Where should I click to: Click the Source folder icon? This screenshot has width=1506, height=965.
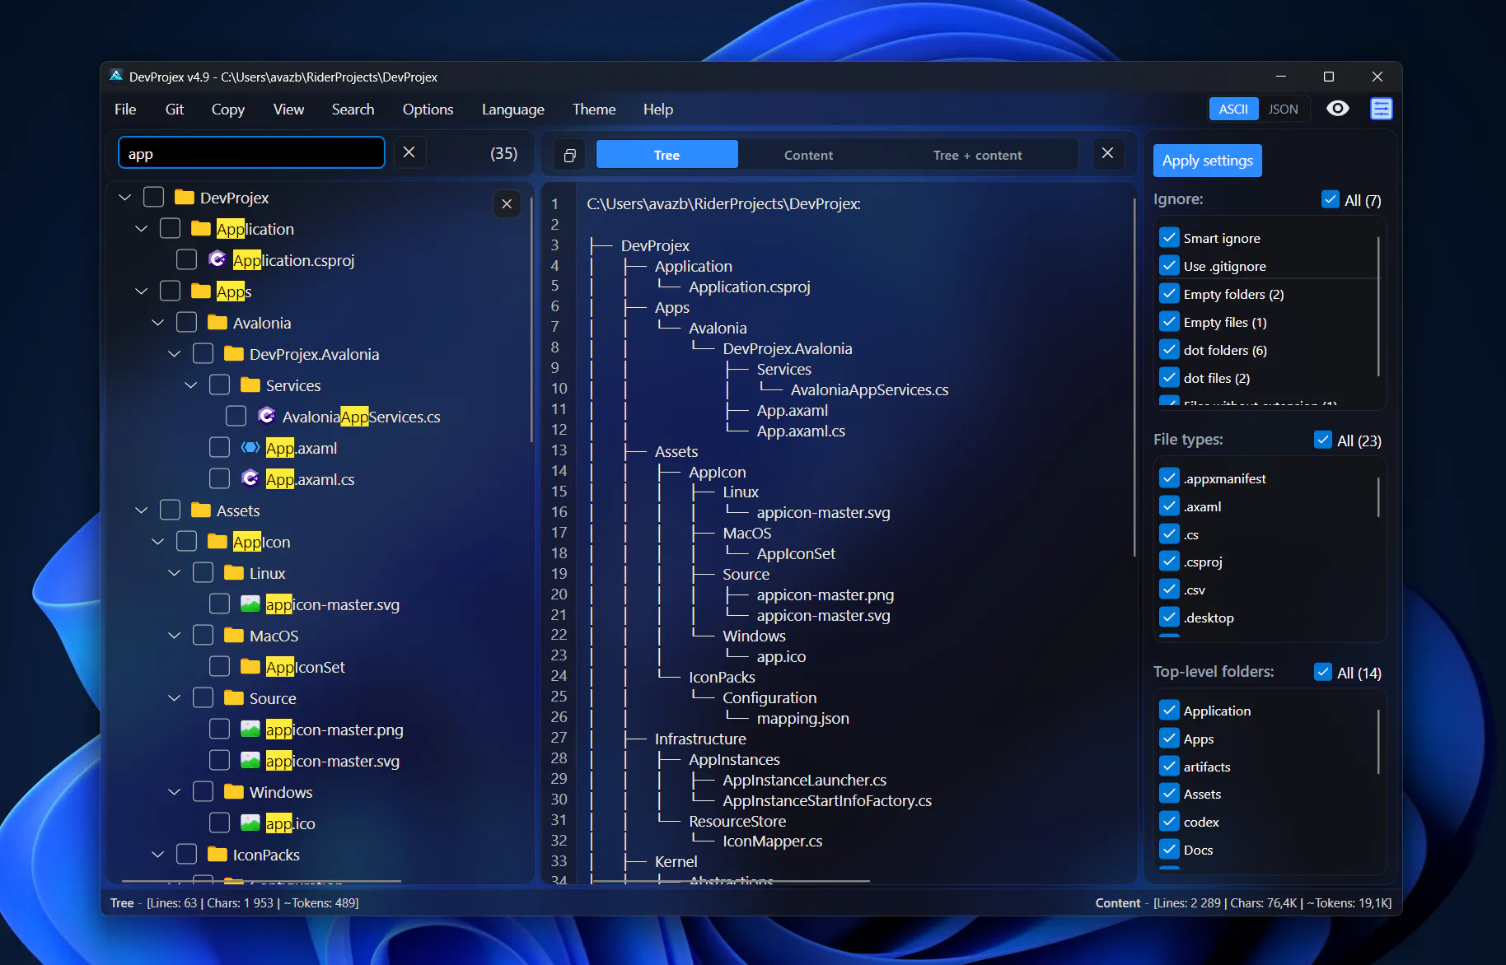[234, 697]
